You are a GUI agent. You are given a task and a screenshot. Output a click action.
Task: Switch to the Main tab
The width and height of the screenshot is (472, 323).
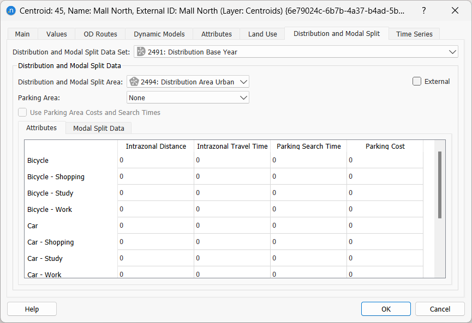click(x=22, y=34)
